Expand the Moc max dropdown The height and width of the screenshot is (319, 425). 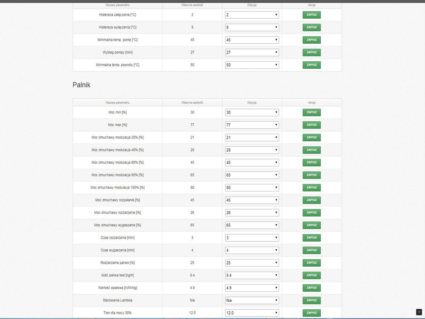click(x=252, y=125)
